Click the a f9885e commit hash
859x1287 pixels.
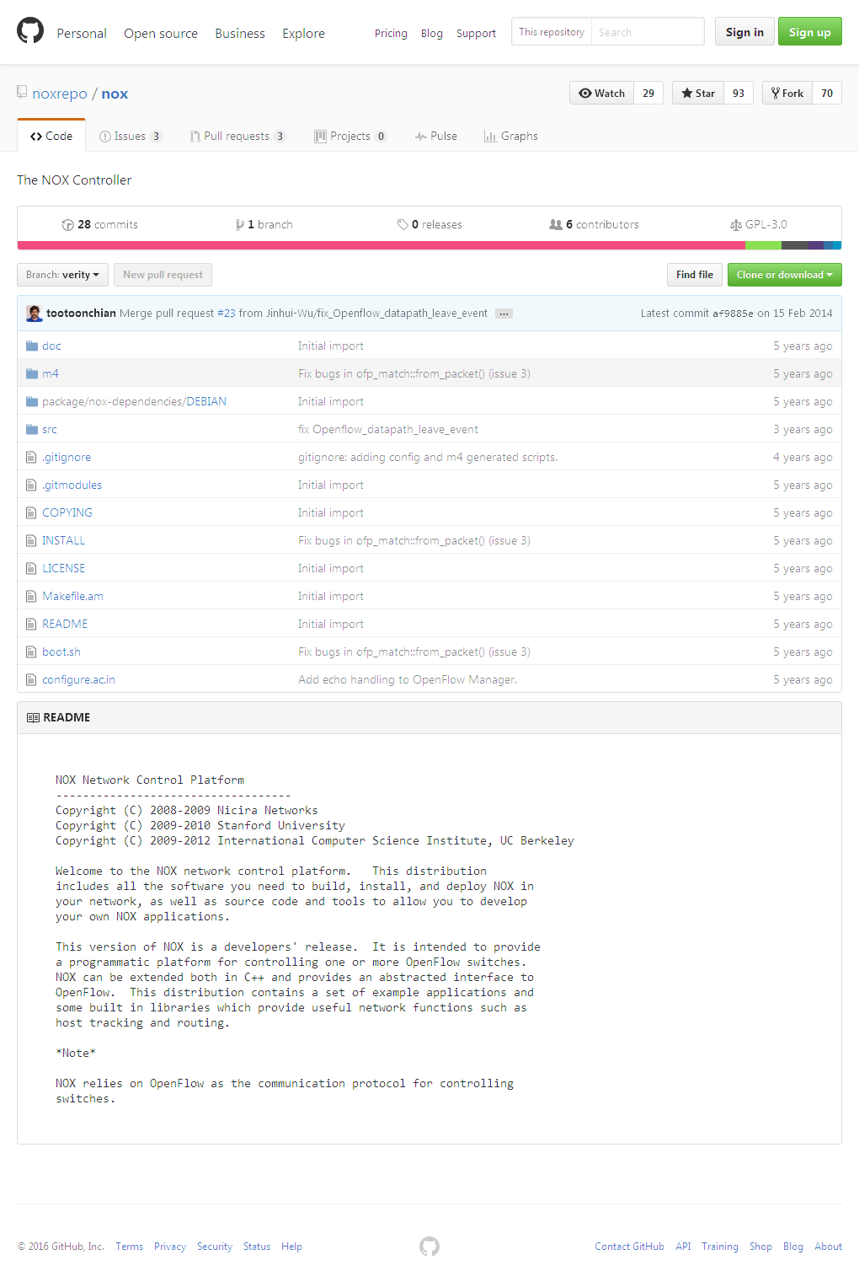coord(733,314)
